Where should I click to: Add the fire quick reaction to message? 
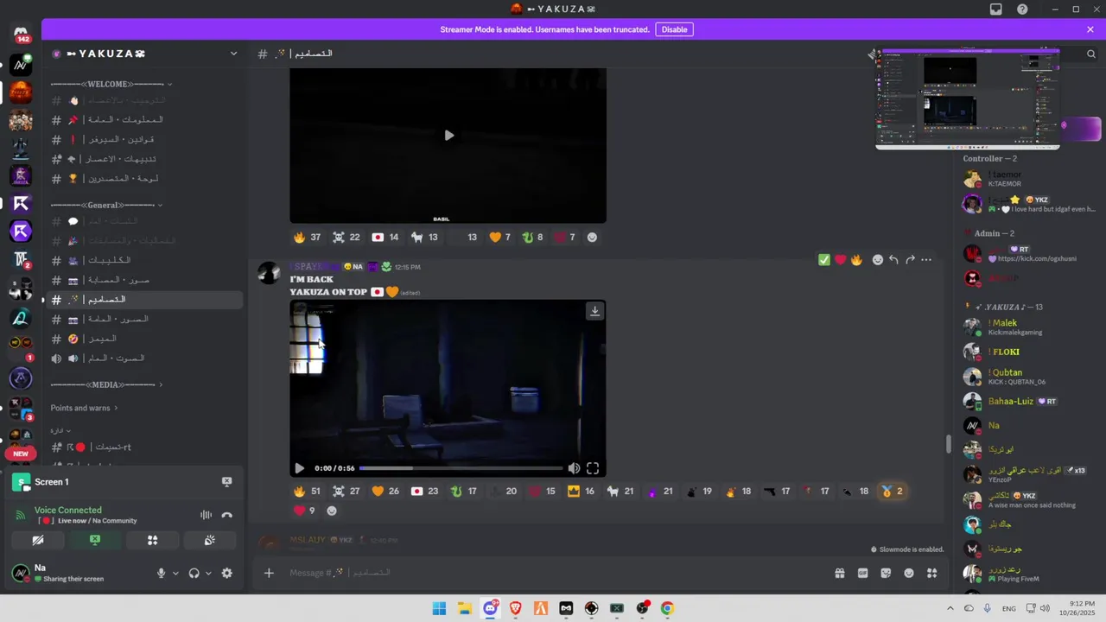tap(856, 259)
